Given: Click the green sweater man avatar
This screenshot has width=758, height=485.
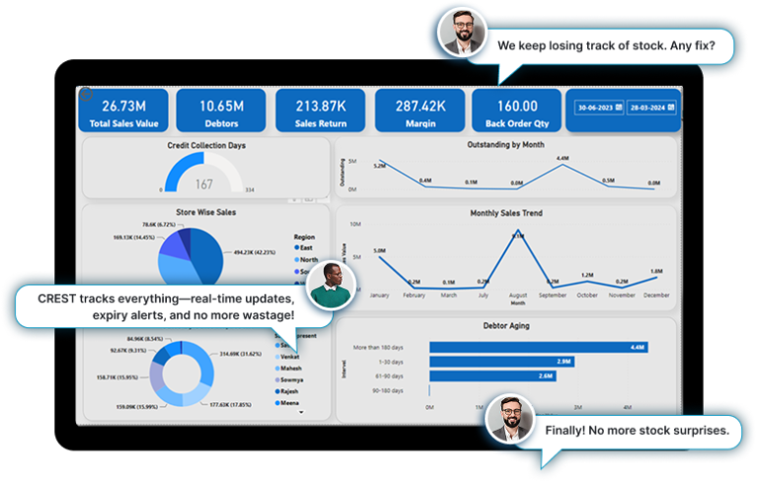Looking at the screenshot, I should [331, 287].
